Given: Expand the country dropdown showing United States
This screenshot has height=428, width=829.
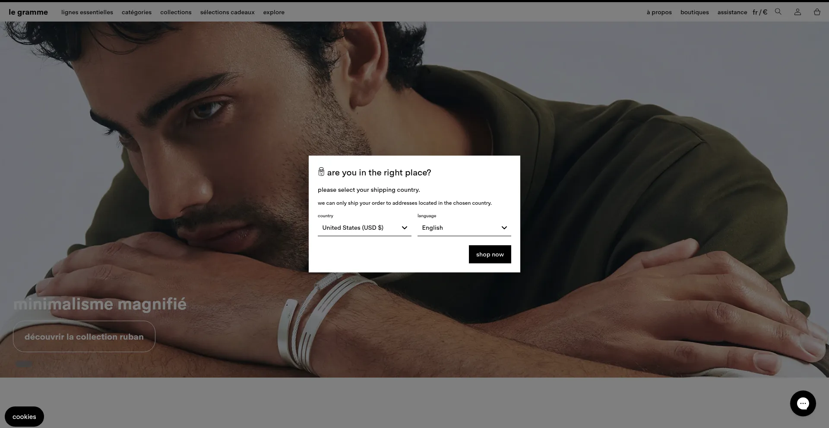Looking at the screenshot, I should point(364,228).
